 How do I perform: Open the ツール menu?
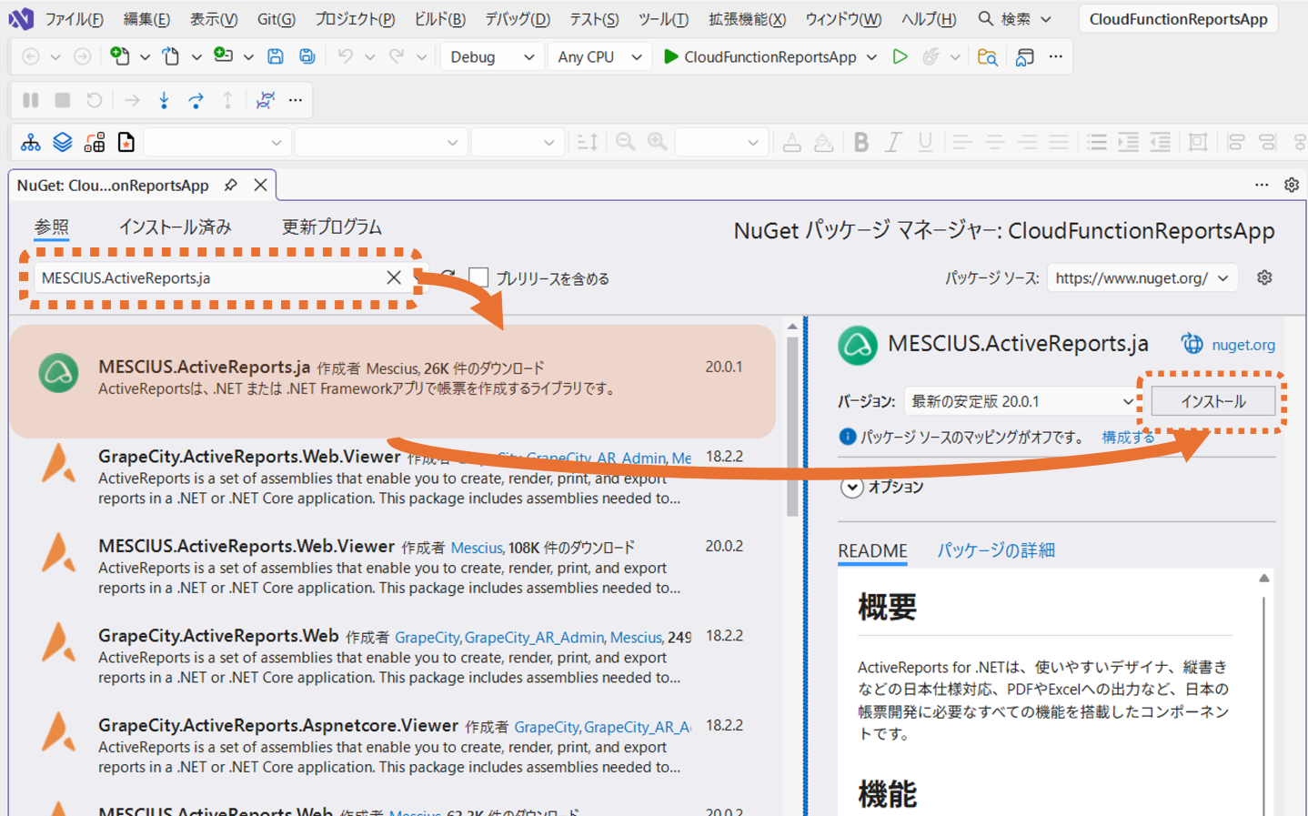tap(663, 18)
